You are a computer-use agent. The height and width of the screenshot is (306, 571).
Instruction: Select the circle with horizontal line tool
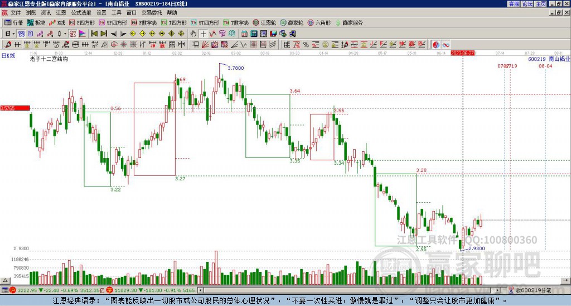point(75,45)
